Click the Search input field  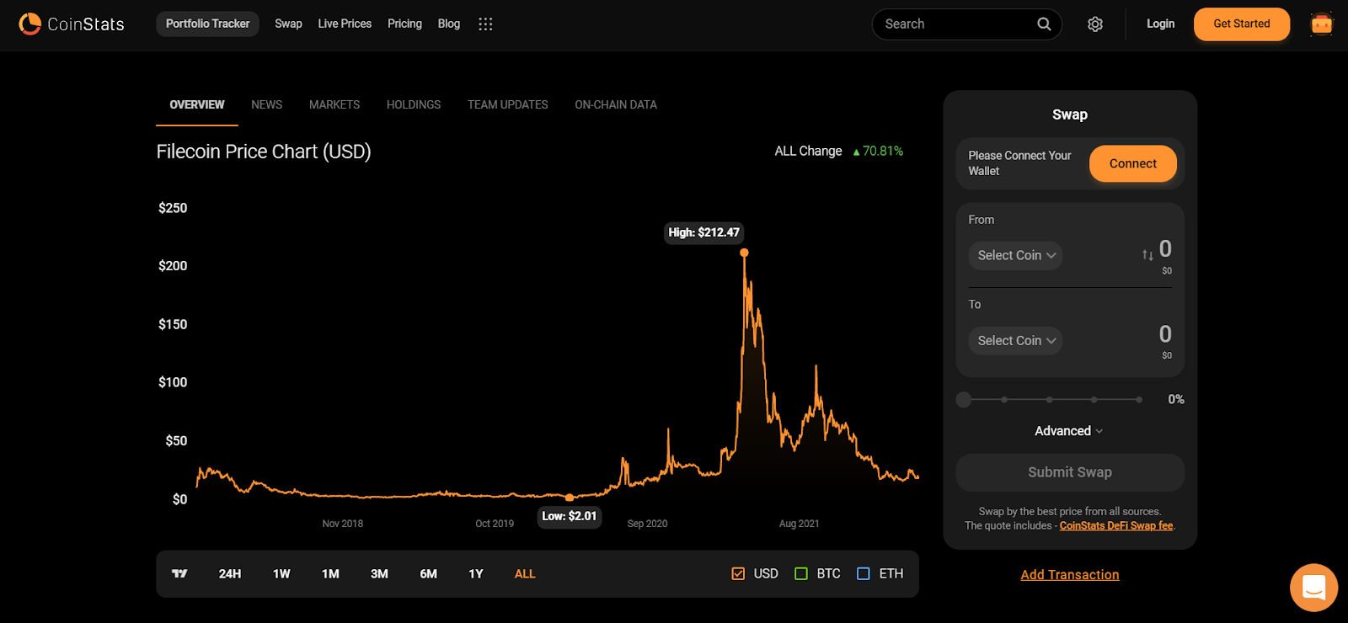[966, 24]
